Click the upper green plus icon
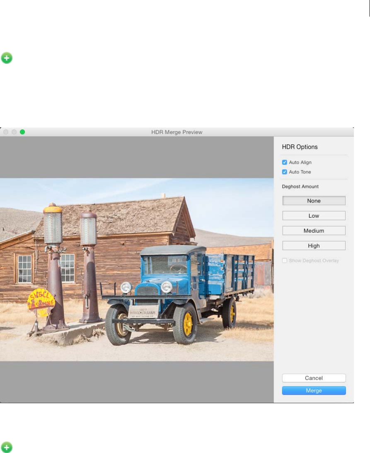This screenshot has width=370, height=453. (x=7, y=58)
